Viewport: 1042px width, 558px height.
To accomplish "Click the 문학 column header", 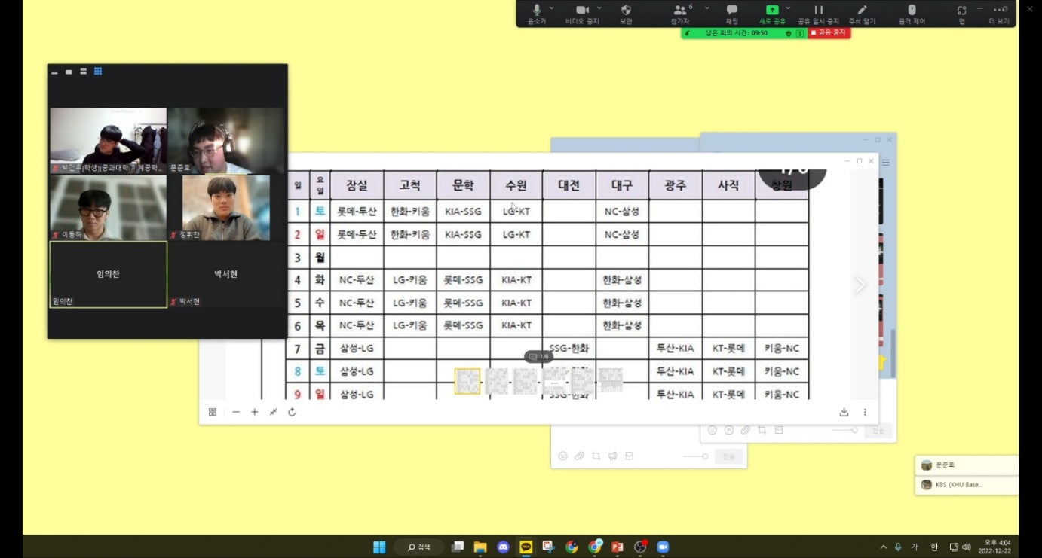I will [x=464, y=185].
